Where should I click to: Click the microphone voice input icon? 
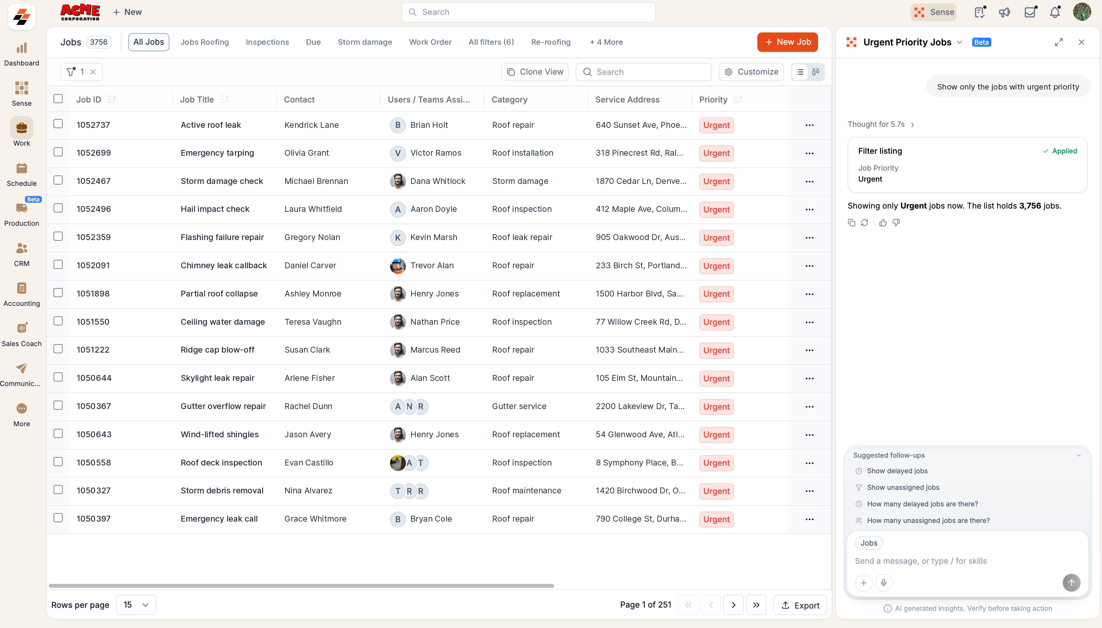[884, 583]
